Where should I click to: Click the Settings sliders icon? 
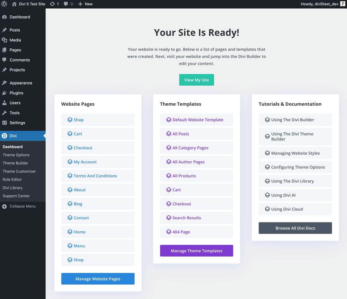tap(5, 123)
